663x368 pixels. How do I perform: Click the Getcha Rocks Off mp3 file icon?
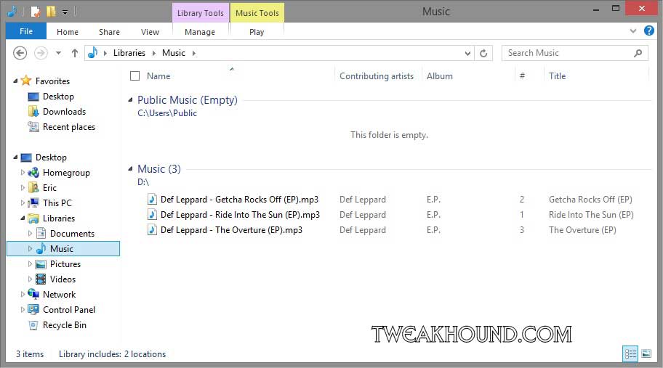click(x=152, y=199)
